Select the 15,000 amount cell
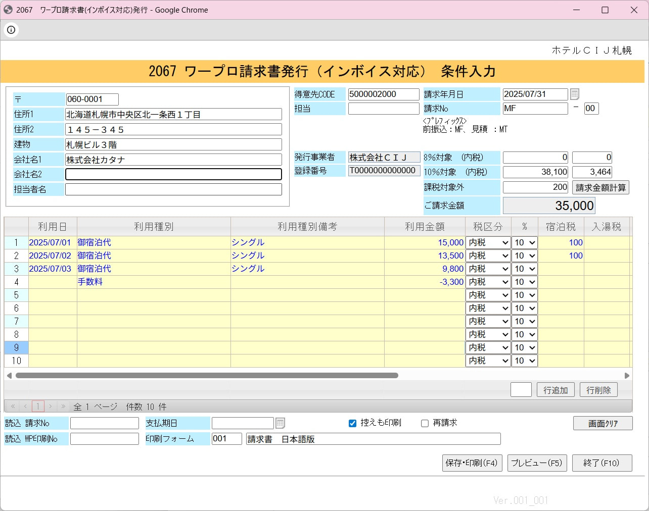 pyautogui.click(x=425, y=242)
